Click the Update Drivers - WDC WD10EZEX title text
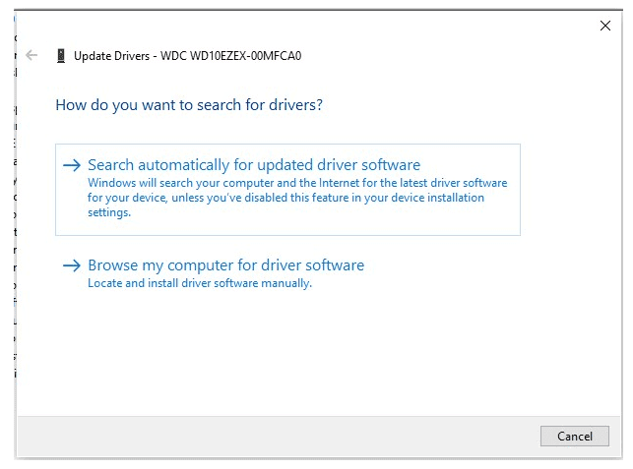The width and height of the screenshot is (633, 469). (187, 56)
